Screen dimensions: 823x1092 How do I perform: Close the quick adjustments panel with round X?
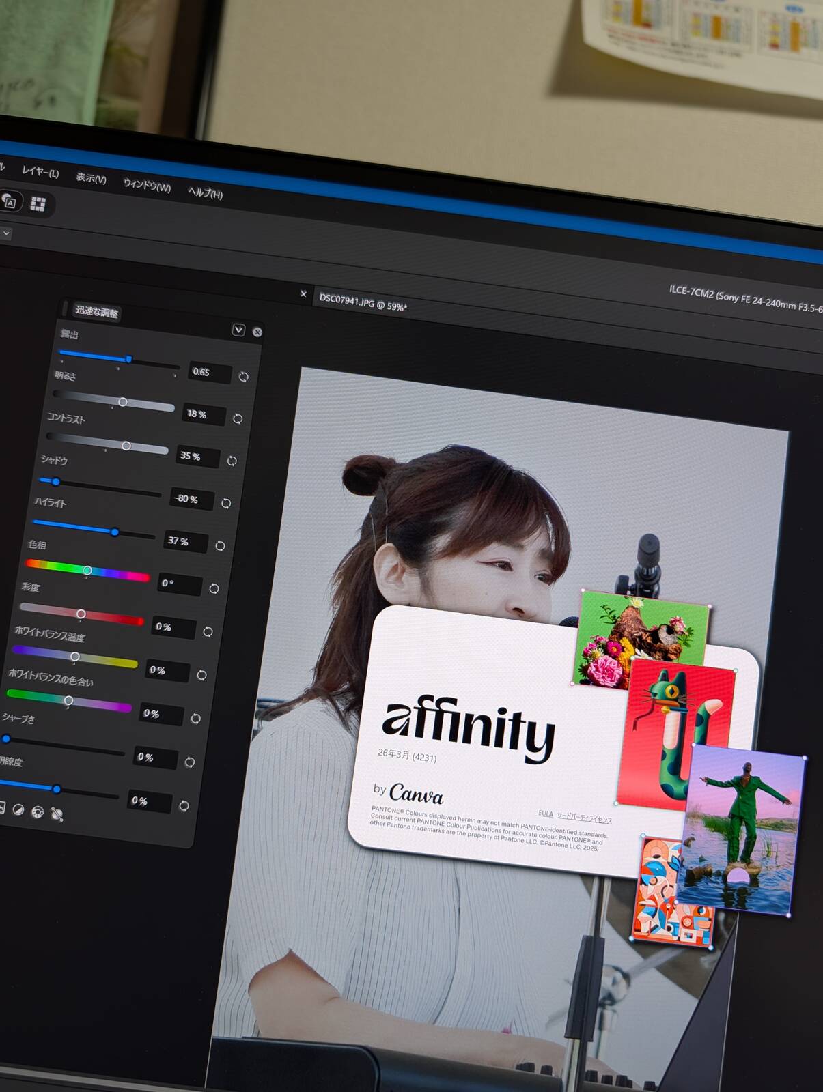(257, 332)
